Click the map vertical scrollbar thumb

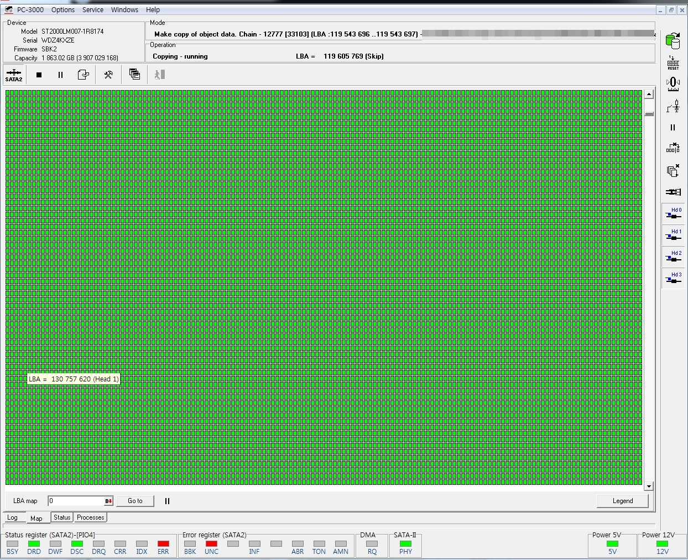click(x=649, y=114)
